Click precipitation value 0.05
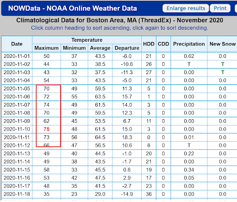Screen dimensions: 237x202 click(189, 178)
